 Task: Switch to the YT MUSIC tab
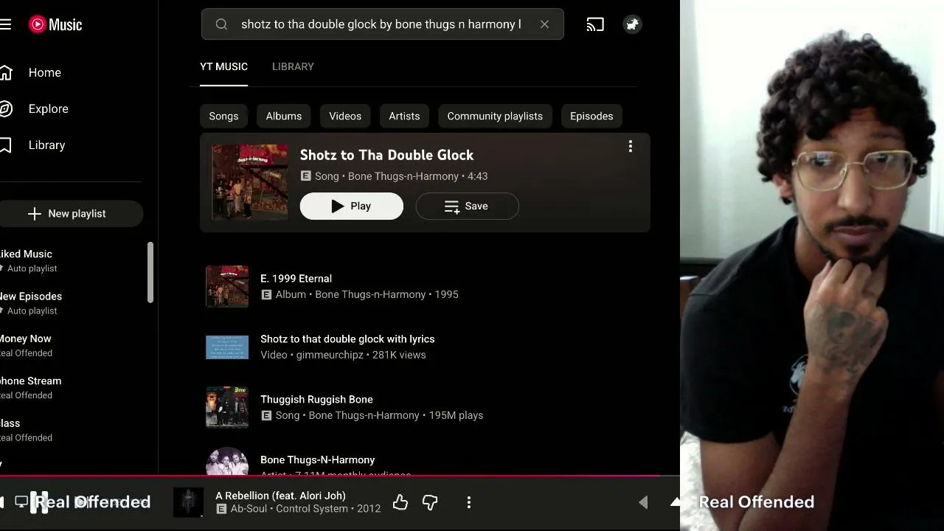click(223, 66)
